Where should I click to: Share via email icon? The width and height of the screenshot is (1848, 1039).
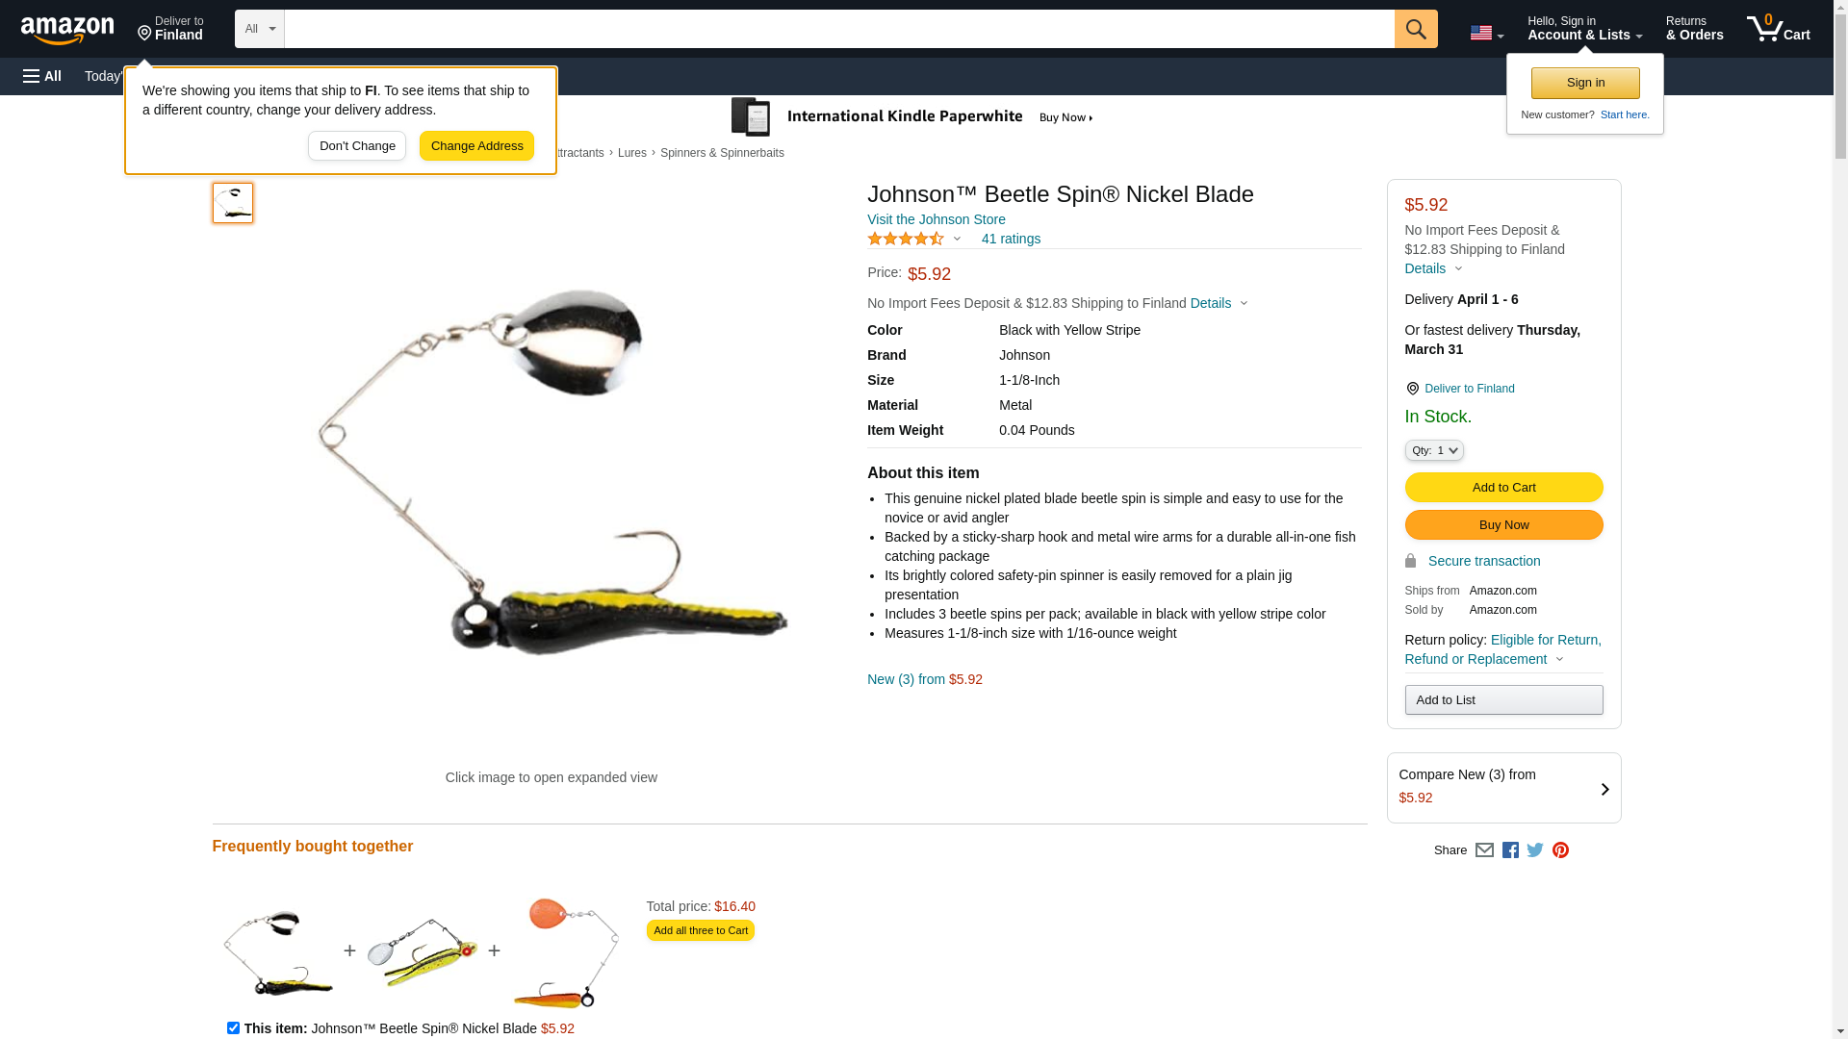(x=1484, y=850)
